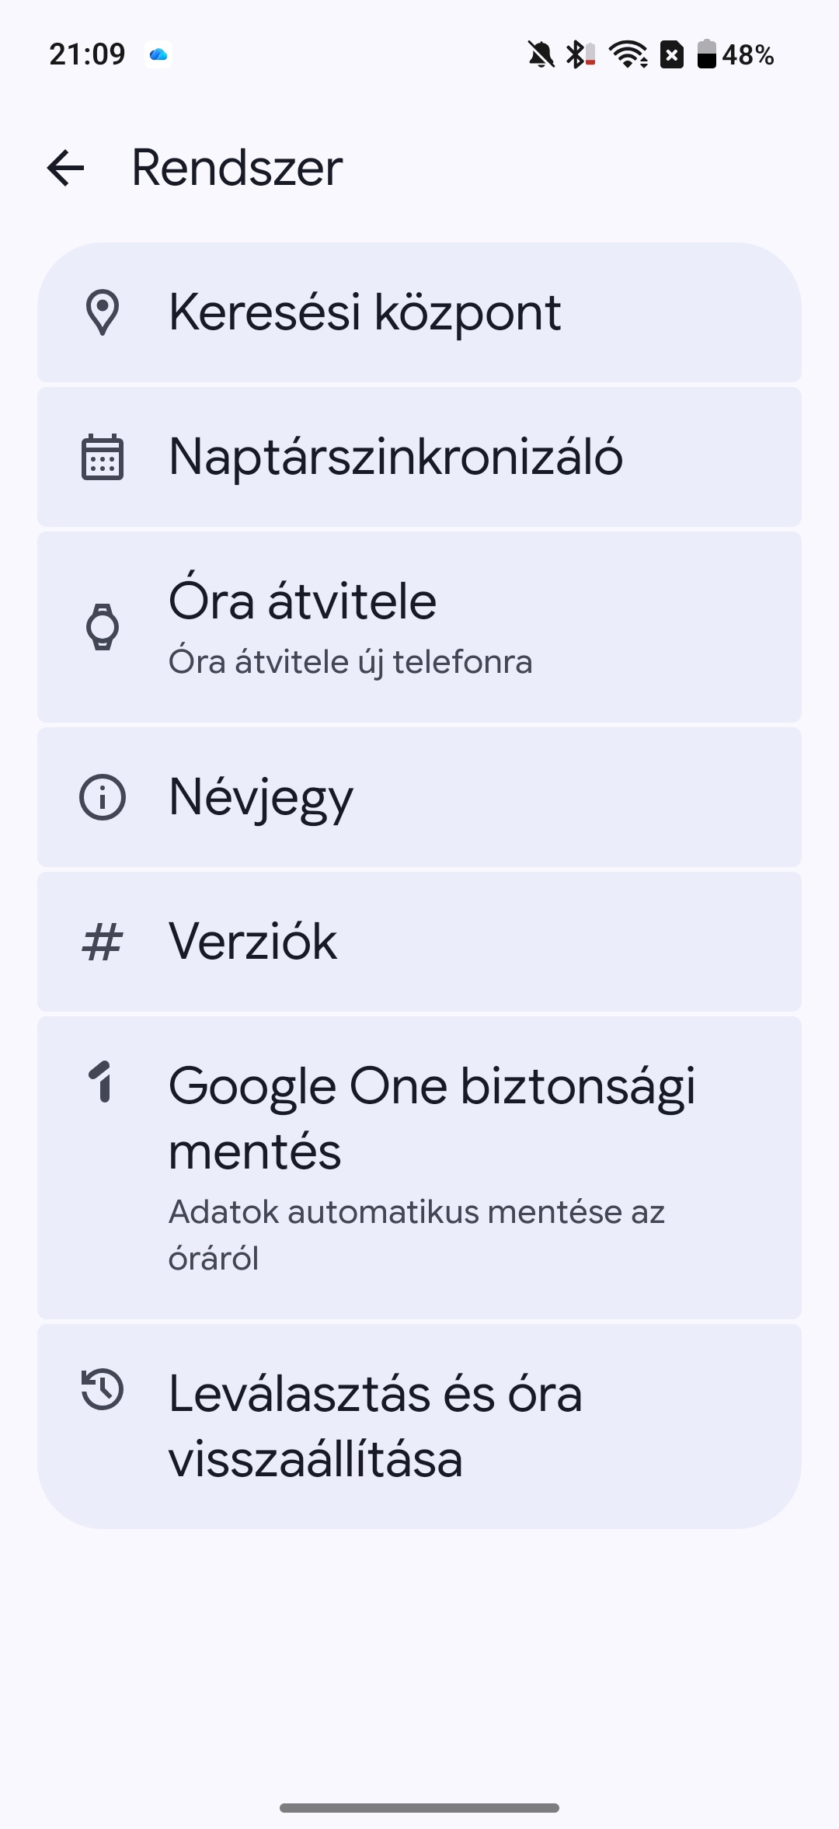Tap the Wi-Fi status icon
The image size is (839, 1829).
[x=628, y=55]
